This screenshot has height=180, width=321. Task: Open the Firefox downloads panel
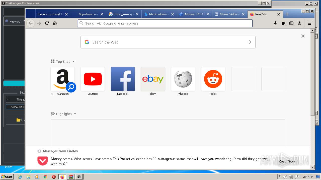click(x=275, y=23)
